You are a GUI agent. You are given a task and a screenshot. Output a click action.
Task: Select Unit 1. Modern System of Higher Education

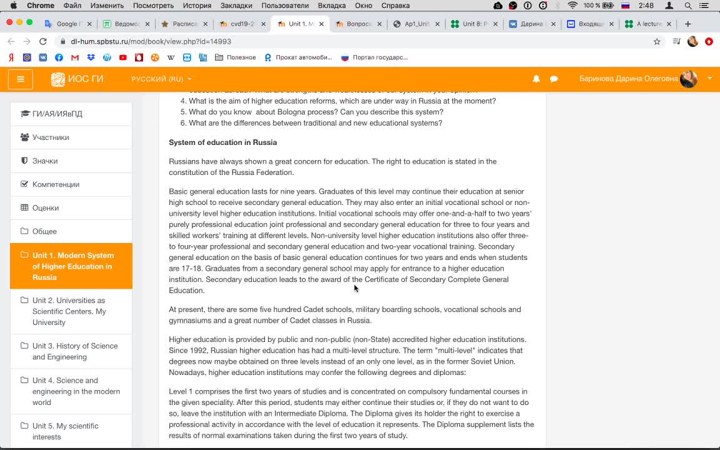coord(71,266)
